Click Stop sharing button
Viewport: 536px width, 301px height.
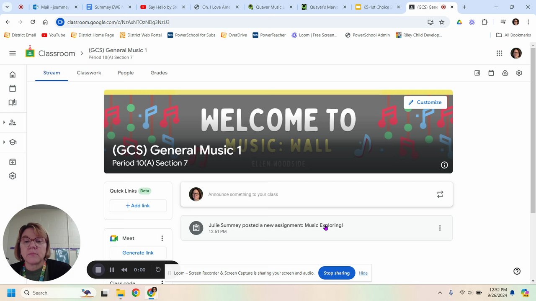(x=336, y=273)
